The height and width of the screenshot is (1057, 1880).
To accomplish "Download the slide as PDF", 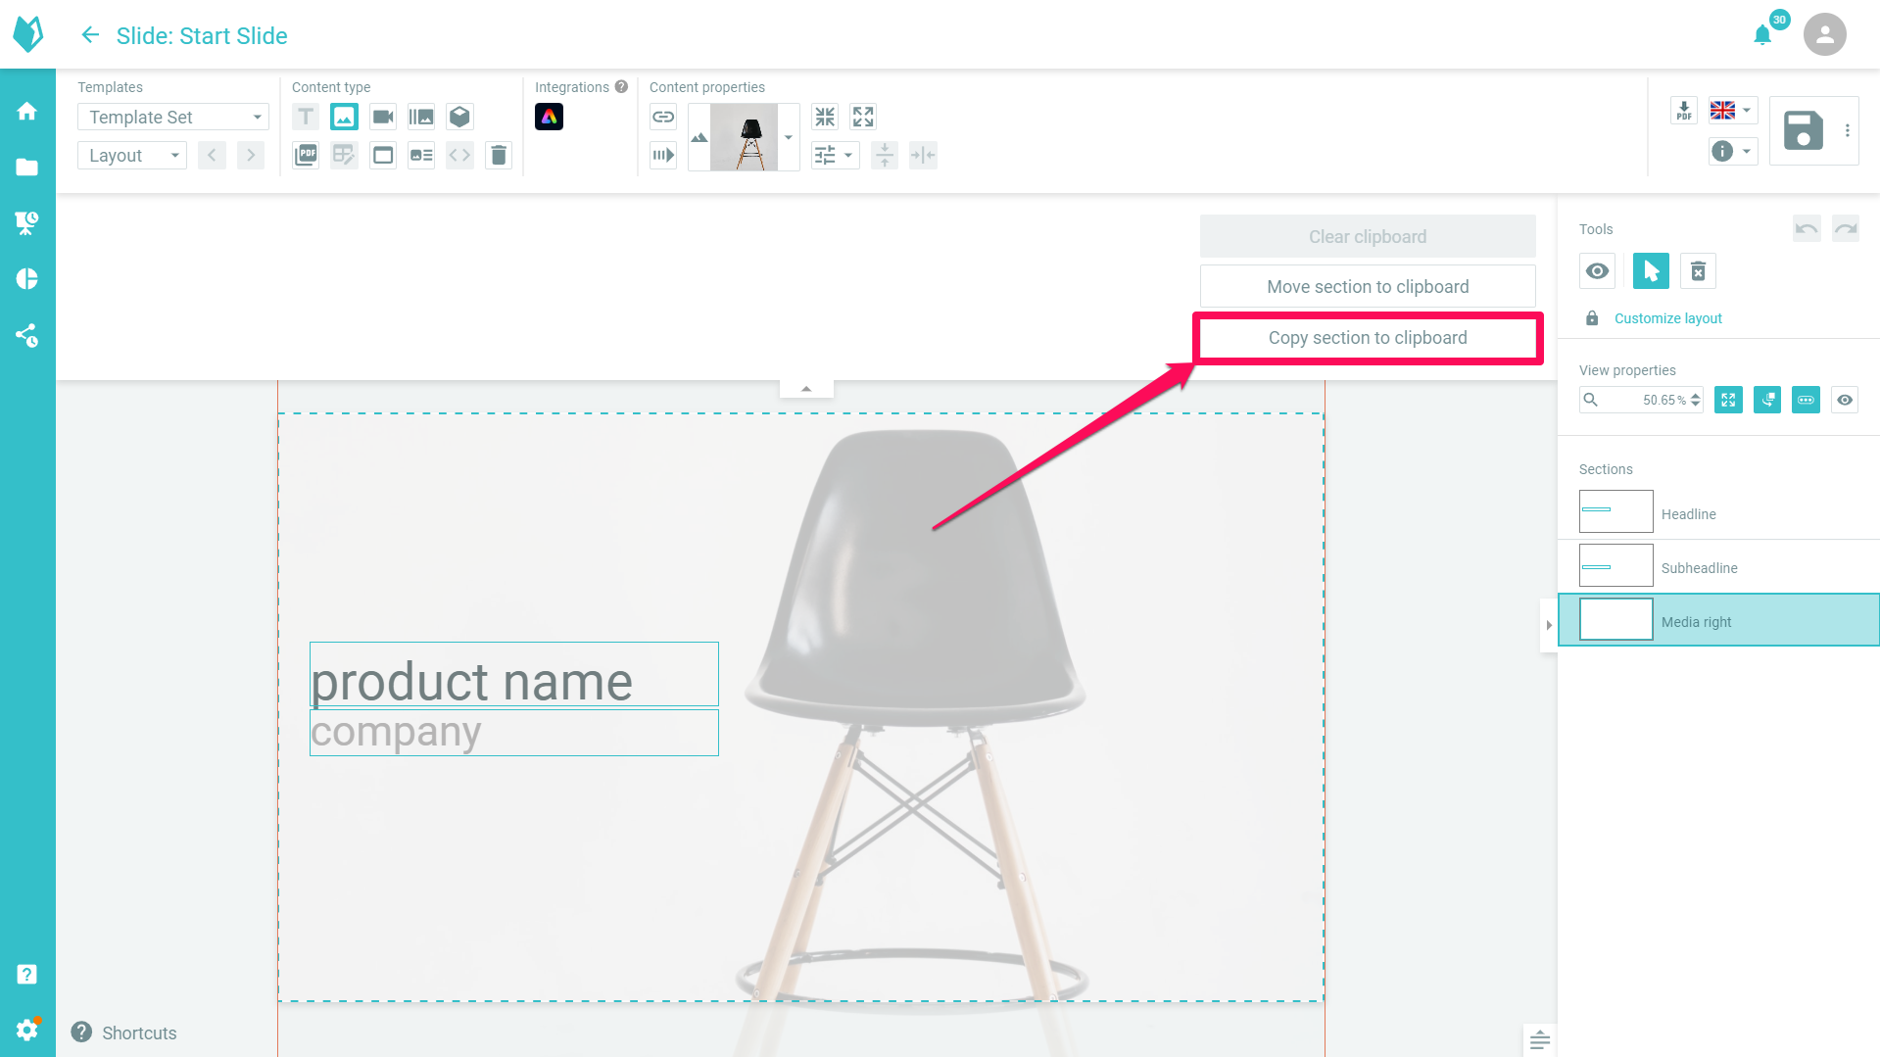I will tap(1684, 110).
